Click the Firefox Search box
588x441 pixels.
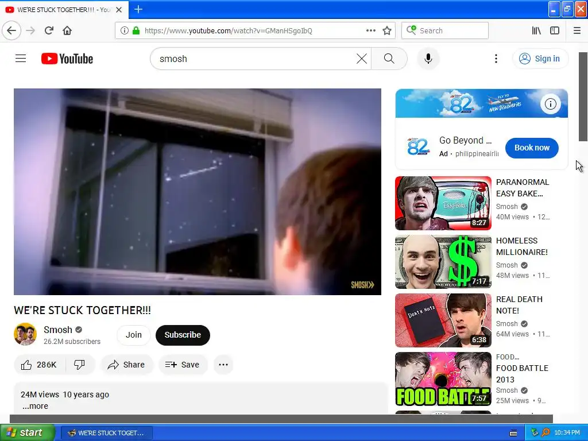pos(445,31)
